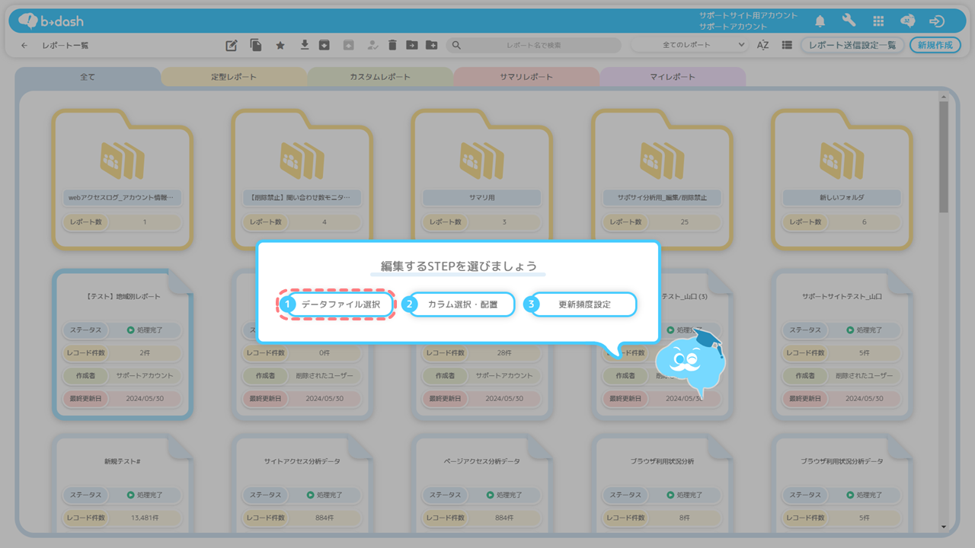Click the archive icon

(324, 46)
